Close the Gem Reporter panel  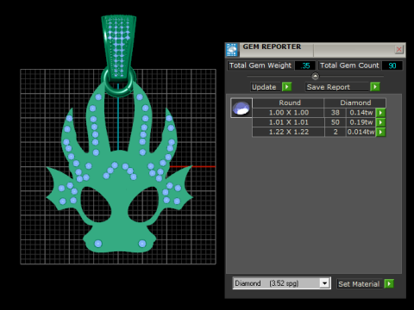[399, 49]
